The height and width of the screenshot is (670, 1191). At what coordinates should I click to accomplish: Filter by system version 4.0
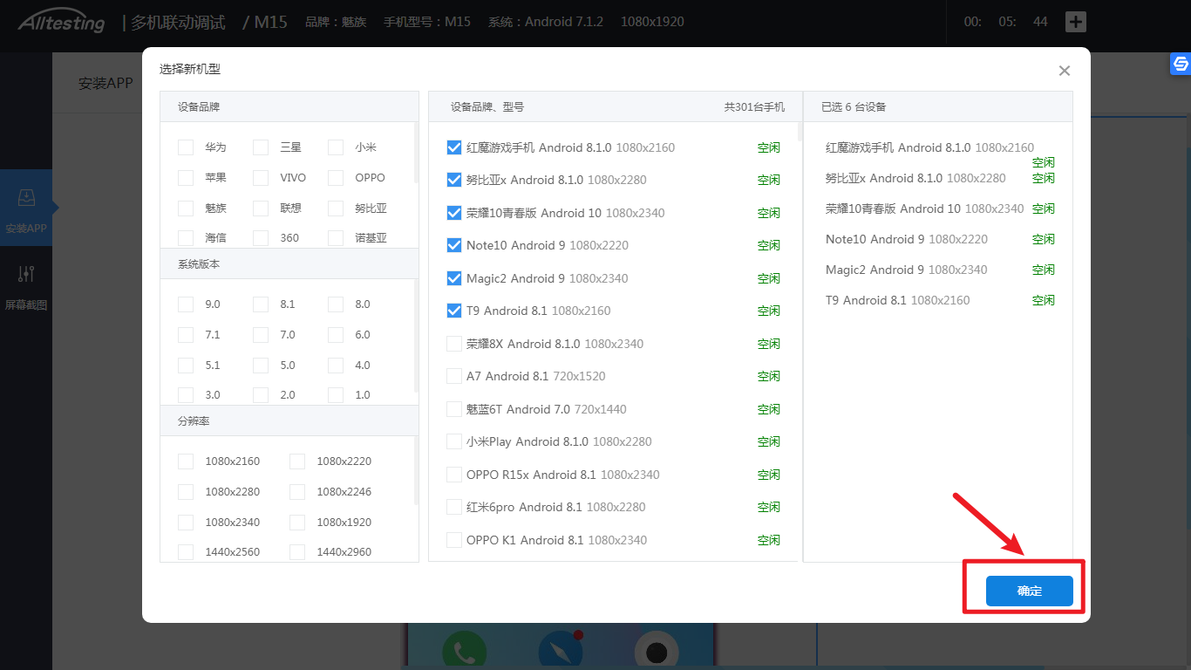[x=336, y=366]
